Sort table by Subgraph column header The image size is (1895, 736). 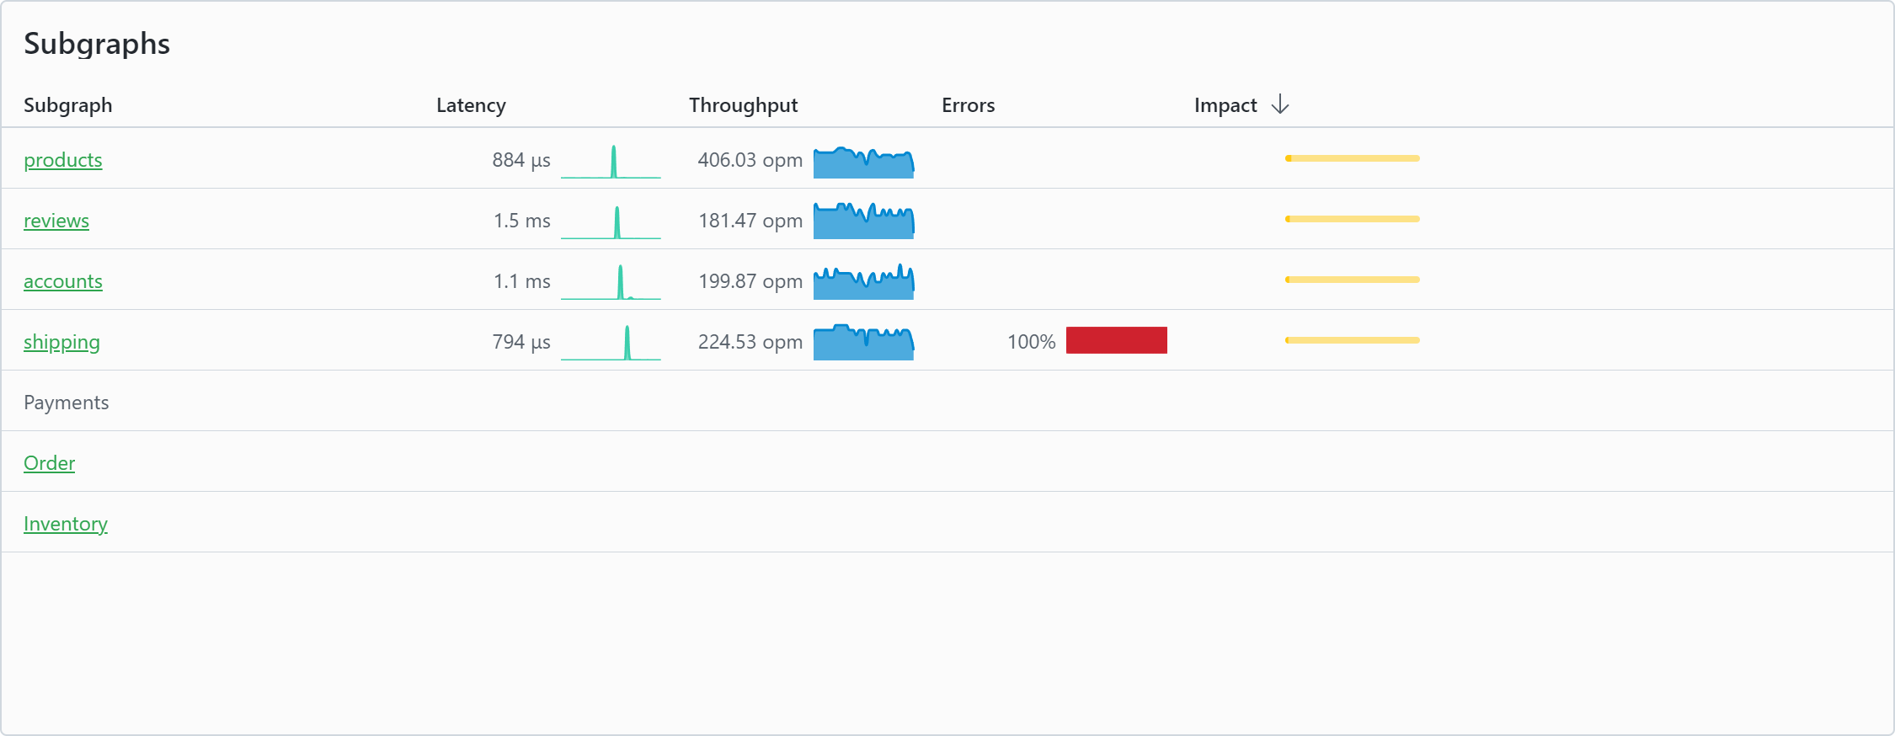click(67, 105)
